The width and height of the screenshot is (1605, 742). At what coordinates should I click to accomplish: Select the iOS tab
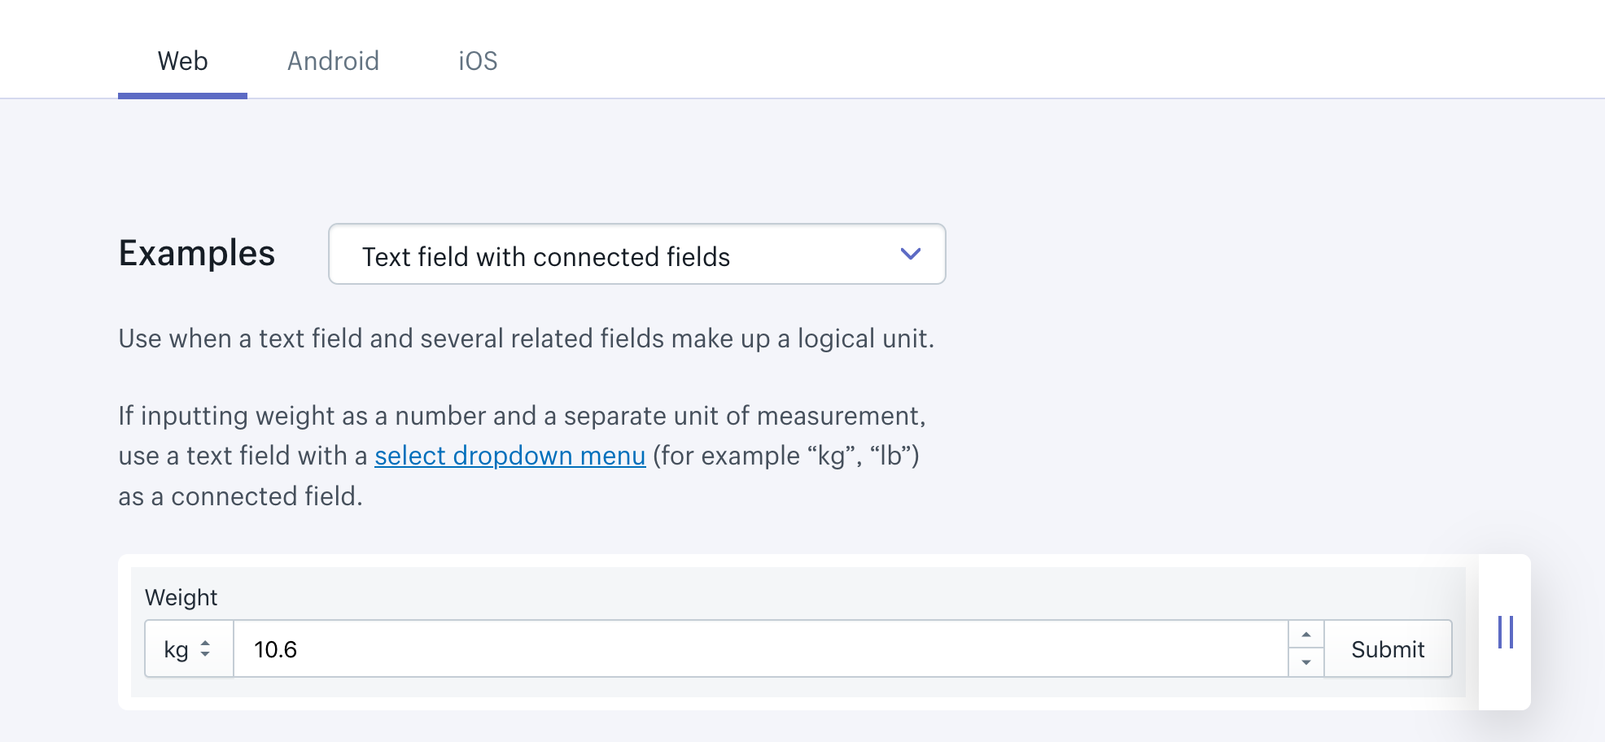[478, 61]
